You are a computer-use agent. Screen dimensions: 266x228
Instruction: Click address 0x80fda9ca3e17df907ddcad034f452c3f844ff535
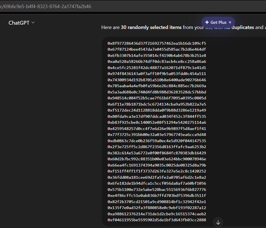157,116
